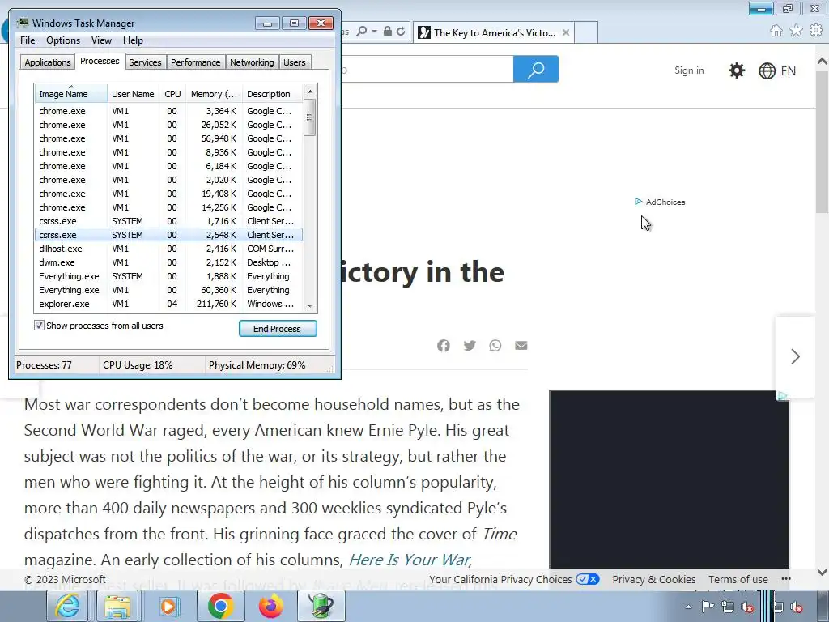
Task: Open Firefox from the taskbar
Action: click(x=270, y=606)
